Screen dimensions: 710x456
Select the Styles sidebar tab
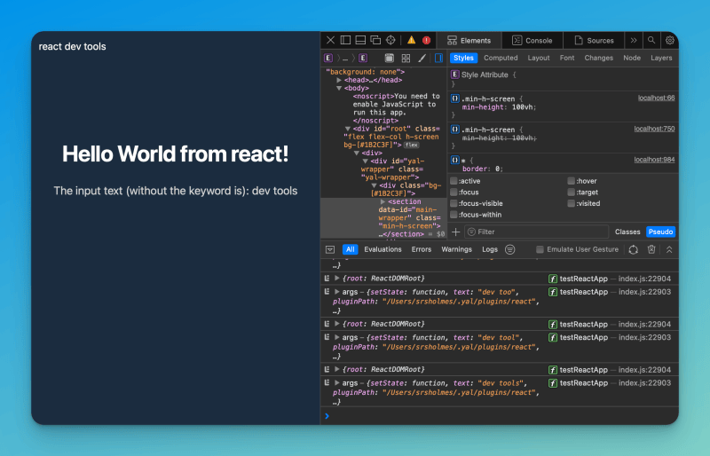pos(463,58)
